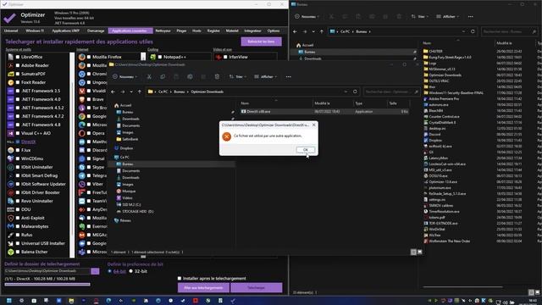
Task: Go up one folder in Optimizer Downloads window
Action: tap(140, 91)
